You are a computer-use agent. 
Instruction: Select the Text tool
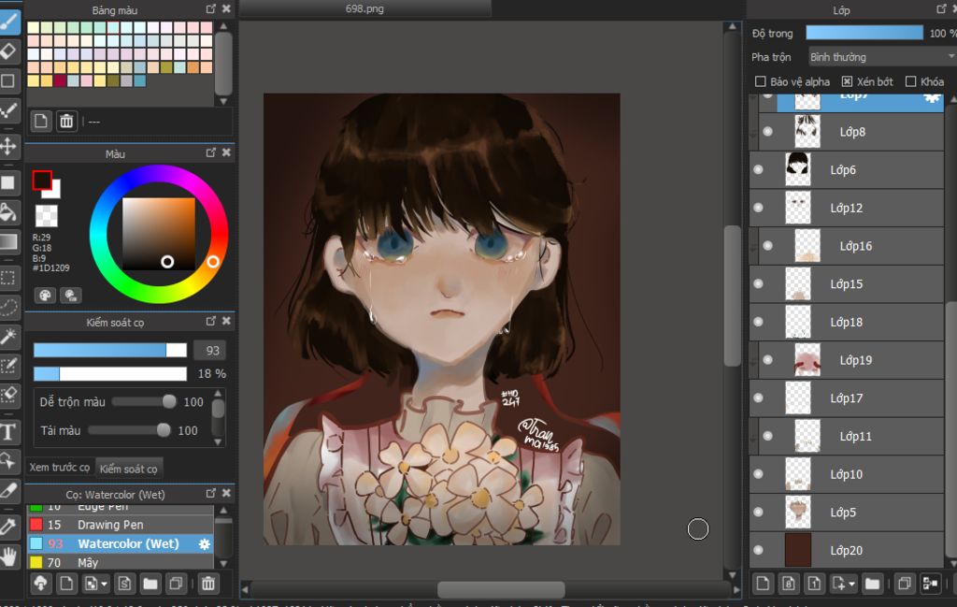[x=8, y=432]
